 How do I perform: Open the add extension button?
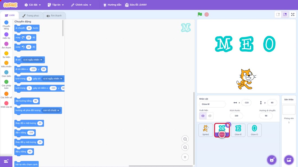[6, 161]
